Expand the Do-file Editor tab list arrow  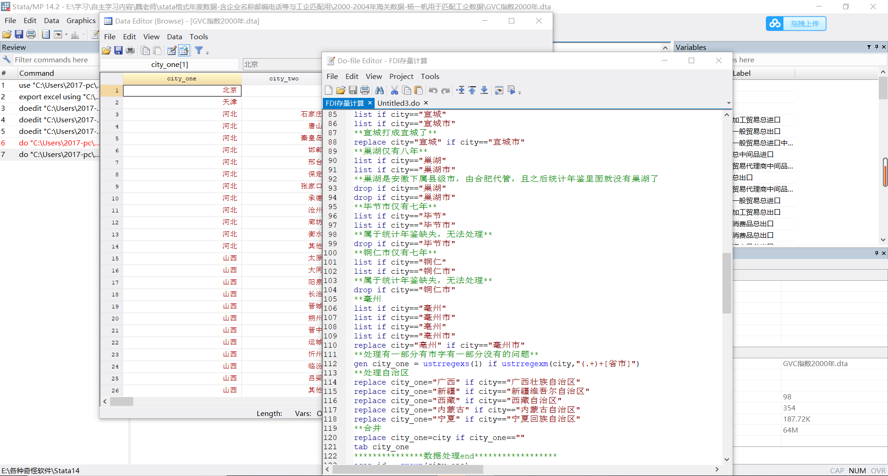[x=728, y=103]
